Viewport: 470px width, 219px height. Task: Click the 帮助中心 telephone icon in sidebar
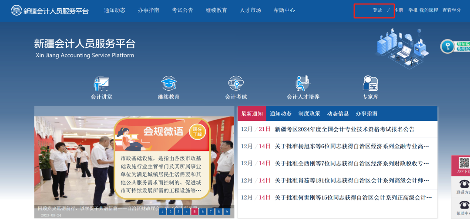[x=464, y=204]
